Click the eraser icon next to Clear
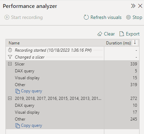Image resolution: width=144 pixels, height=134 pixels. coord(100,34)
